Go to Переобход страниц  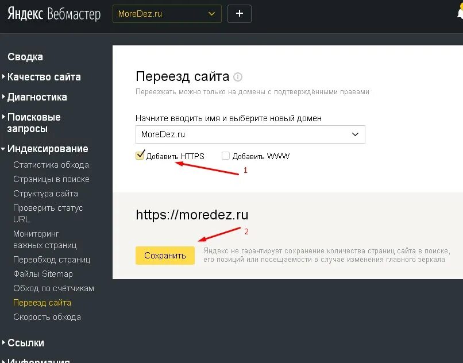click(x=52, y=260)
